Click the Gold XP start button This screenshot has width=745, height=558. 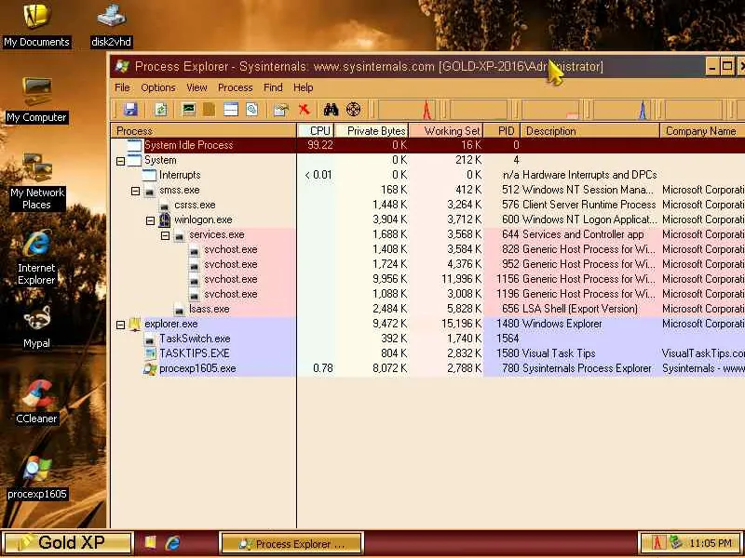click(x=67, y=542)
